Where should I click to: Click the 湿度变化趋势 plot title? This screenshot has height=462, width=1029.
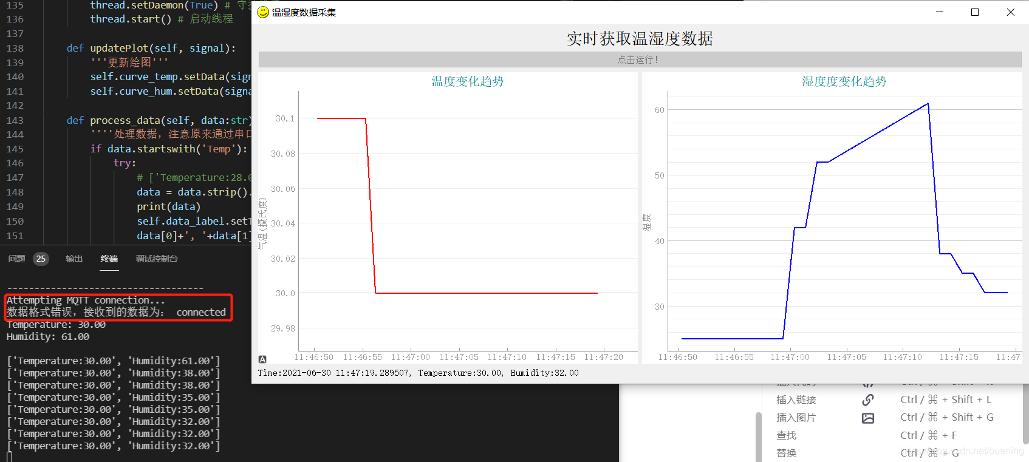click(844, 81)
